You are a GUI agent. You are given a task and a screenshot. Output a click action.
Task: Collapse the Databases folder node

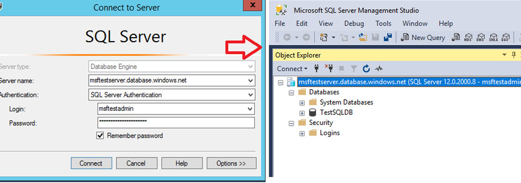[x=292, y=92]
